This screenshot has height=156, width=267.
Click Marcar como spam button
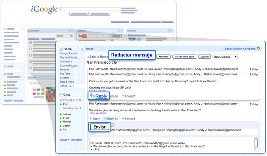184,56
